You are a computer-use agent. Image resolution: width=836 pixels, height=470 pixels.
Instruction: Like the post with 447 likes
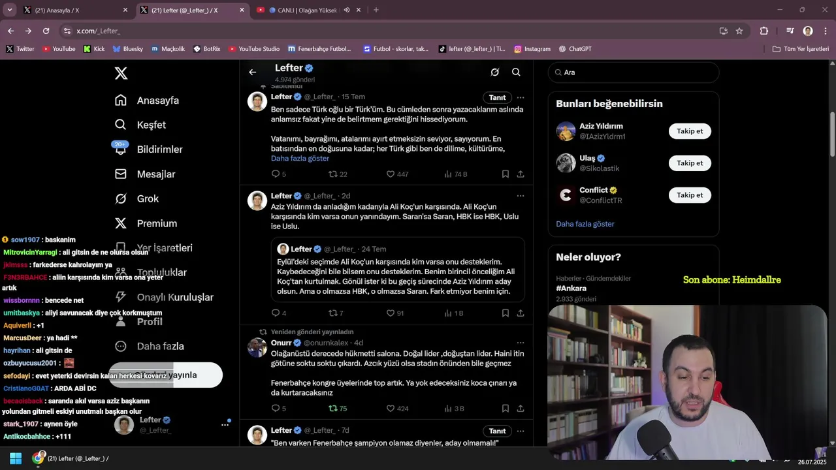397,174
